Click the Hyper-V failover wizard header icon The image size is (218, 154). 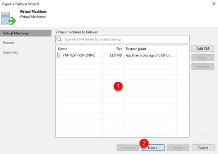pos(9,18)
